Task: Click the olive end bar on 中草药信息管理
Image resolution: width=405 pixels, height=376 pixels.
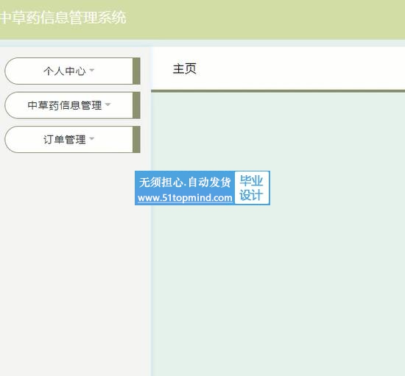Action: click(x=136, y=105)
